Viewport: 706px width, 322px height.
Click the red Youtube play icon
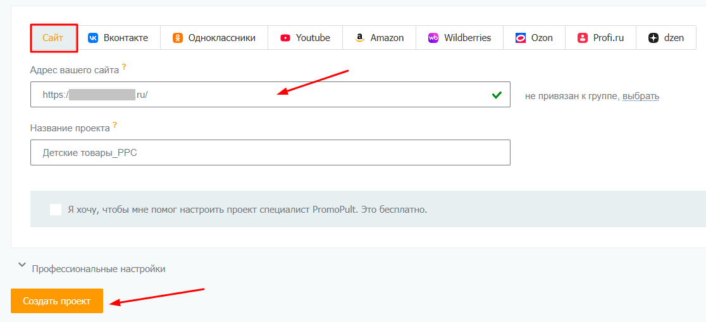pyautogui.click(x=285, y=38)
